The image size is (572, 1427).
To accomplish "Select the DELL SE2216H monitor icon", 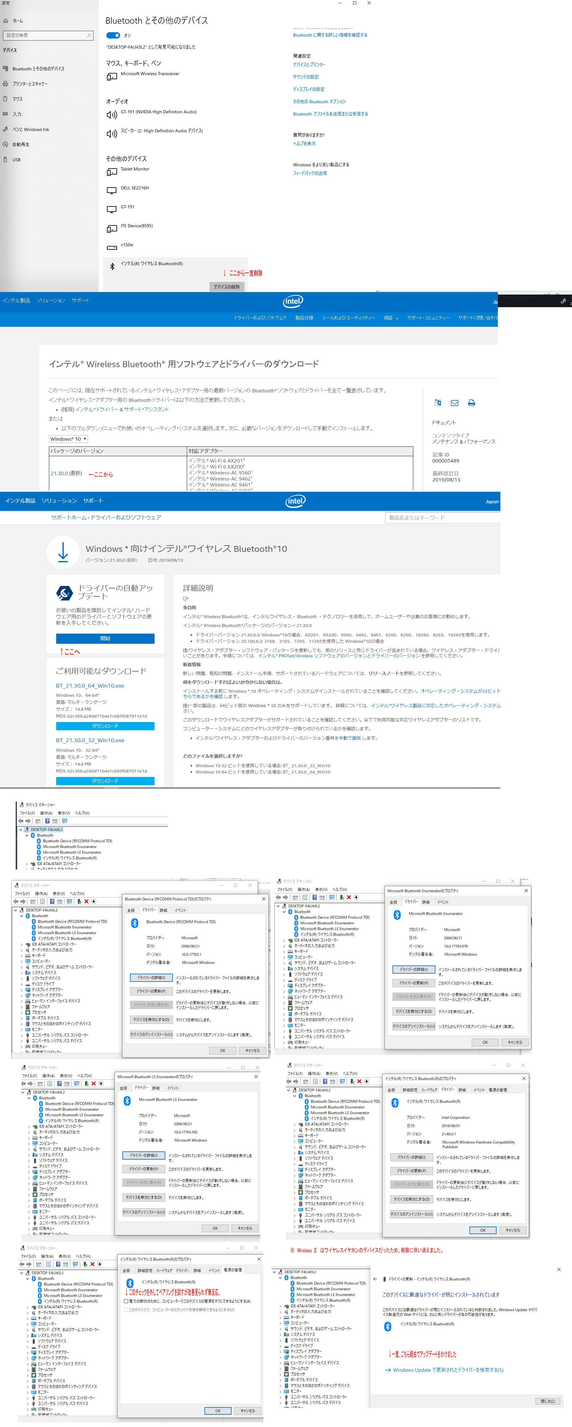I will [x=111, y=191].
